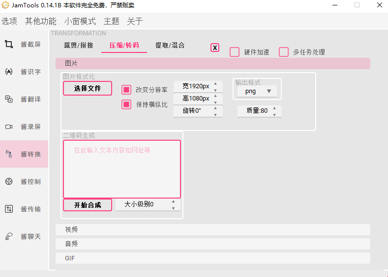This screenshot has height=277, width=388.
Task: Expand the 视频 section
Action: pos(213,229)
